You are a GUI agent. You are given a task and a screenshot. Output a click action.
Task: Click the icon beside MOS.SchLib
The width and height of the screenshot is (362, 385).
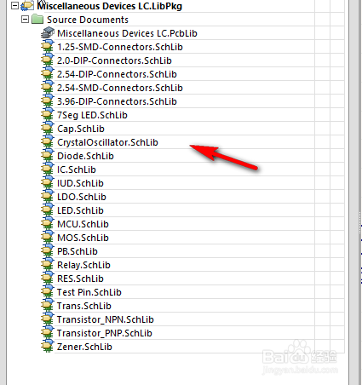point(48,238)
